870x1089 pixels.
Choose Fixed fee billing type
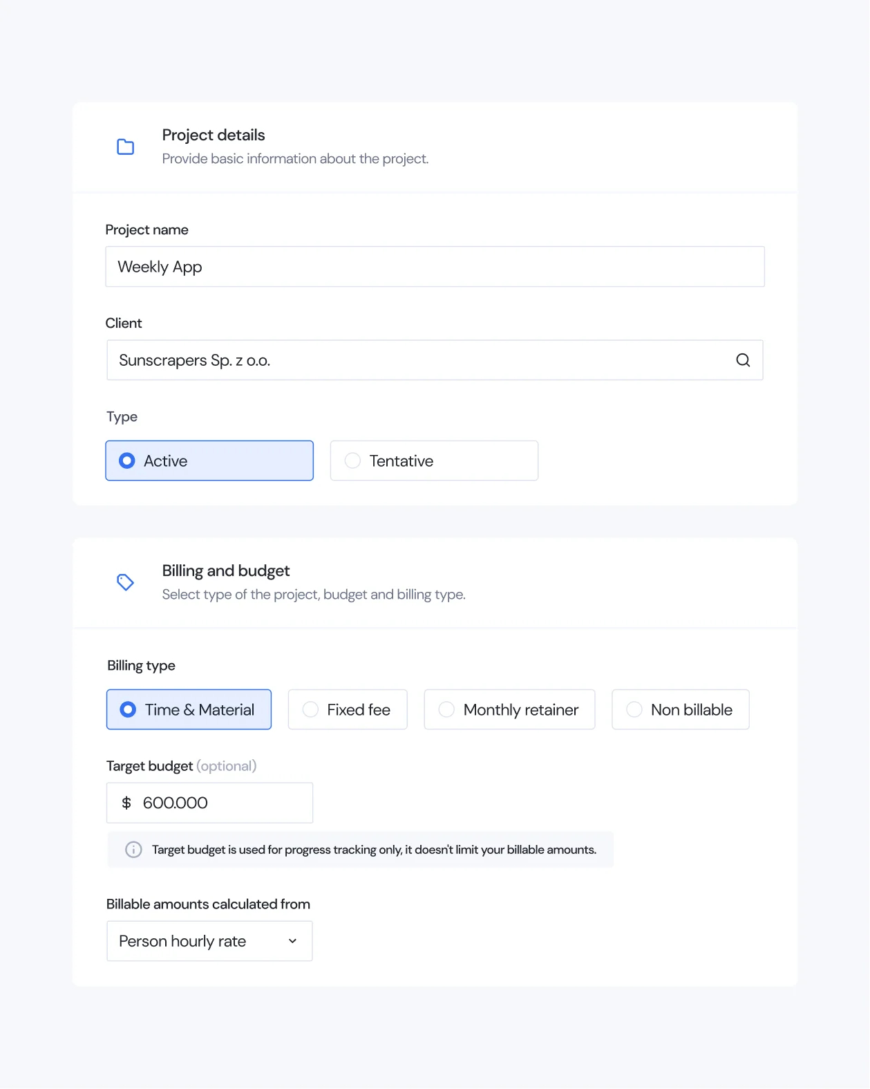[x=348, y=709]
